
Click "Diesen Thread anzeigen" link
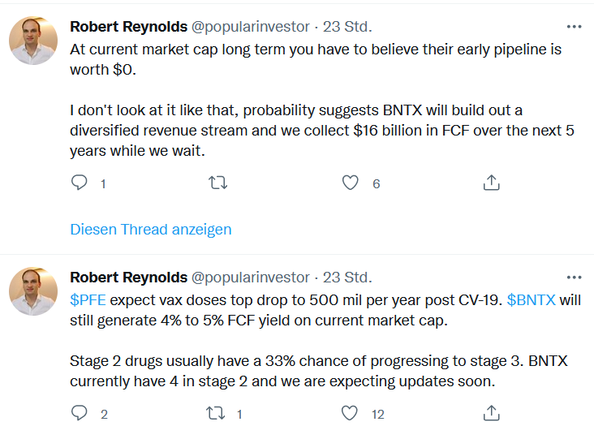(151, 230)
